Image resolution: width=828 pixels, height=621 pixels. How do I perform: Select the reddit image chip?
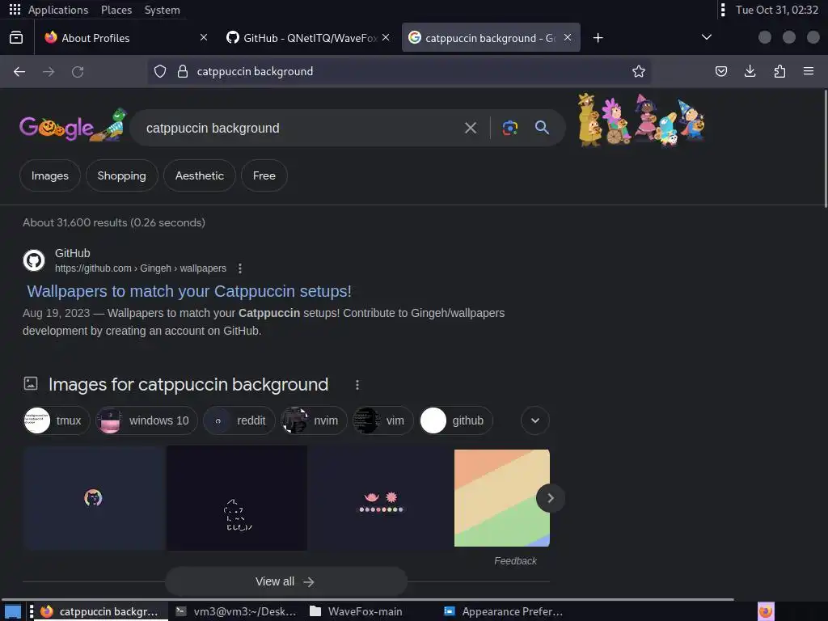(x=239, y=420)
